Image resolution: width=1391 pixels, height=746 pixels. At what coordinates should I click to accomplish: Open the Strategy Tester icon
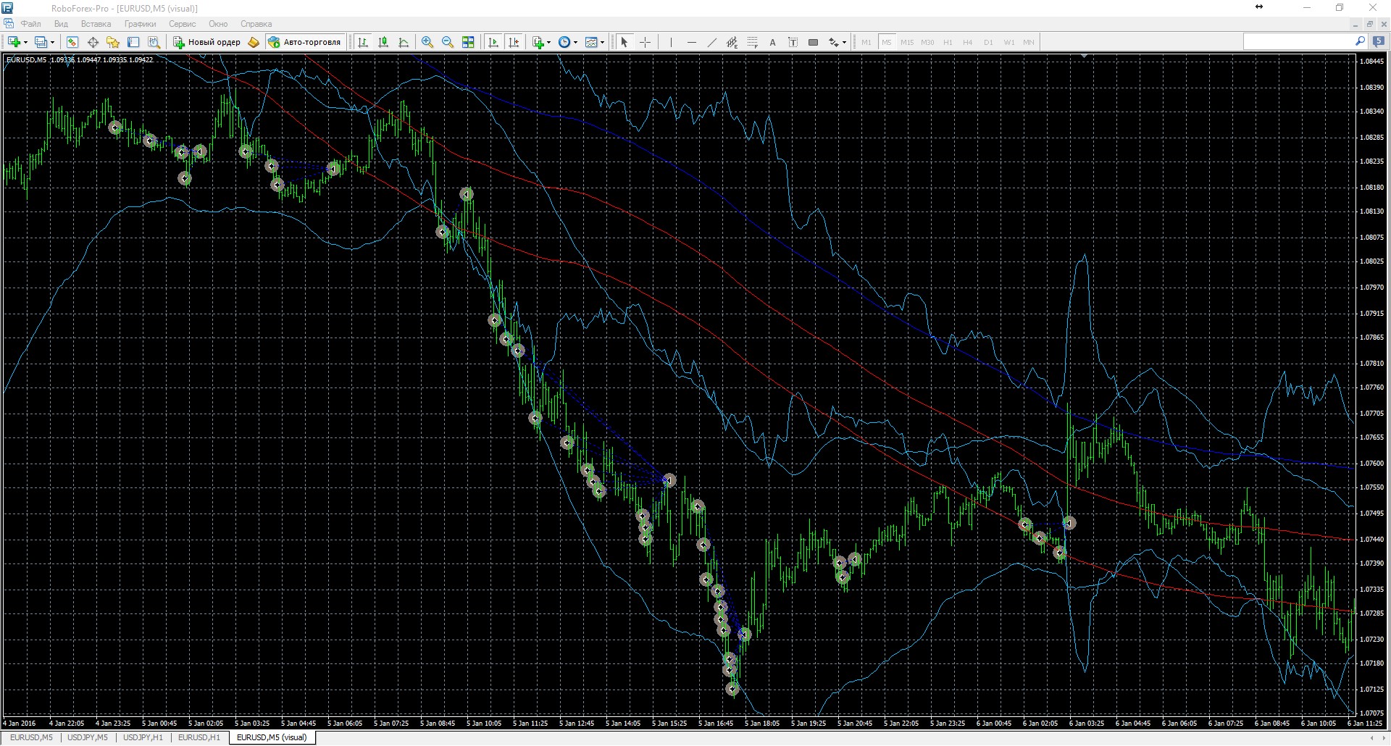[154, 42]
